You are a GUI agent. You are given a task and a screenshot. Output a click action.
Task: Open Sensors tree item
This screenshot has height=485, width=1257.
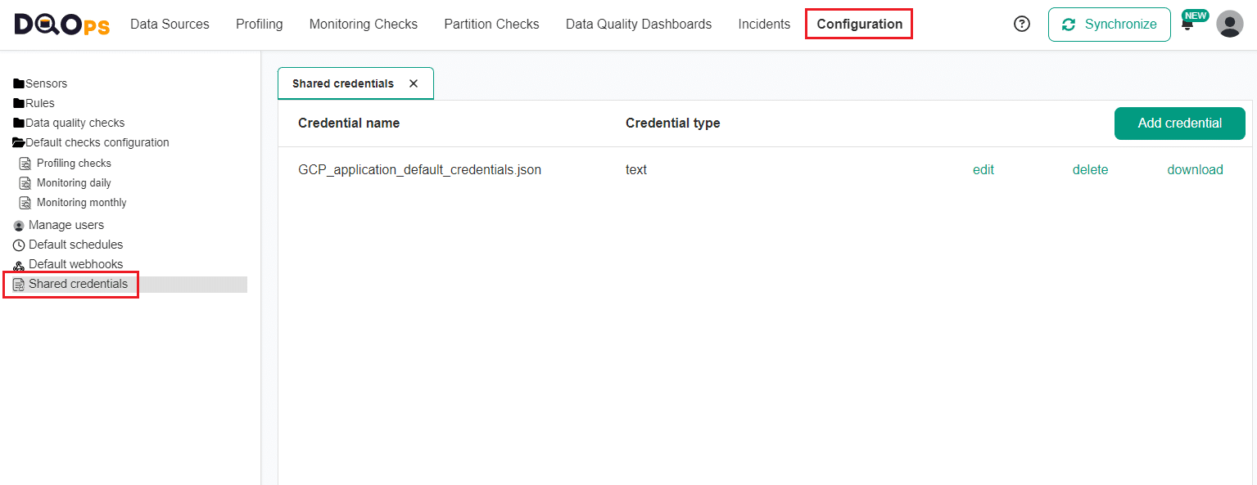(x=47, y=83)
